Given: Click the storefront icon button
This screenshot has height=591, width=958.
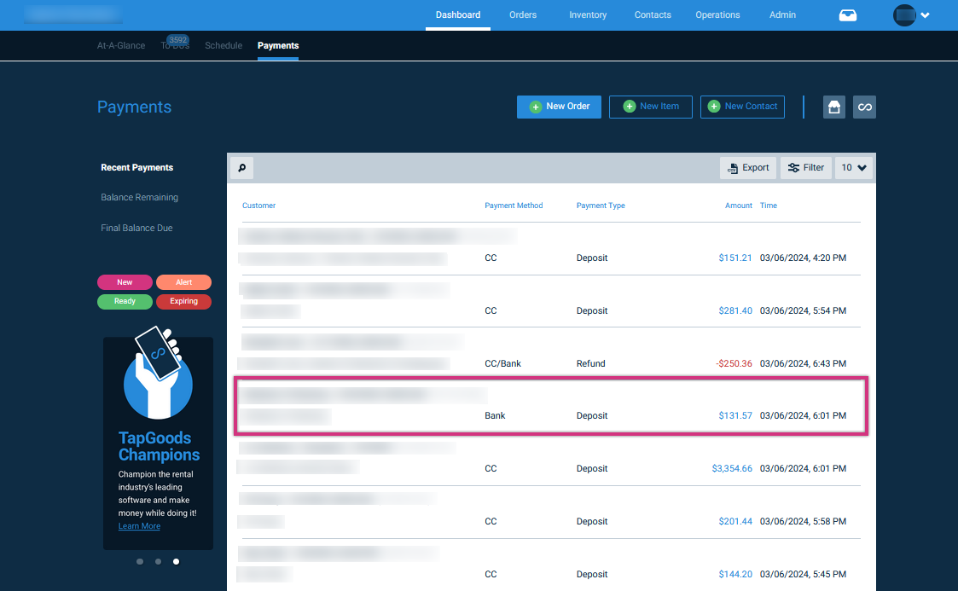Looking at the screenshot, I should (834, 107).
